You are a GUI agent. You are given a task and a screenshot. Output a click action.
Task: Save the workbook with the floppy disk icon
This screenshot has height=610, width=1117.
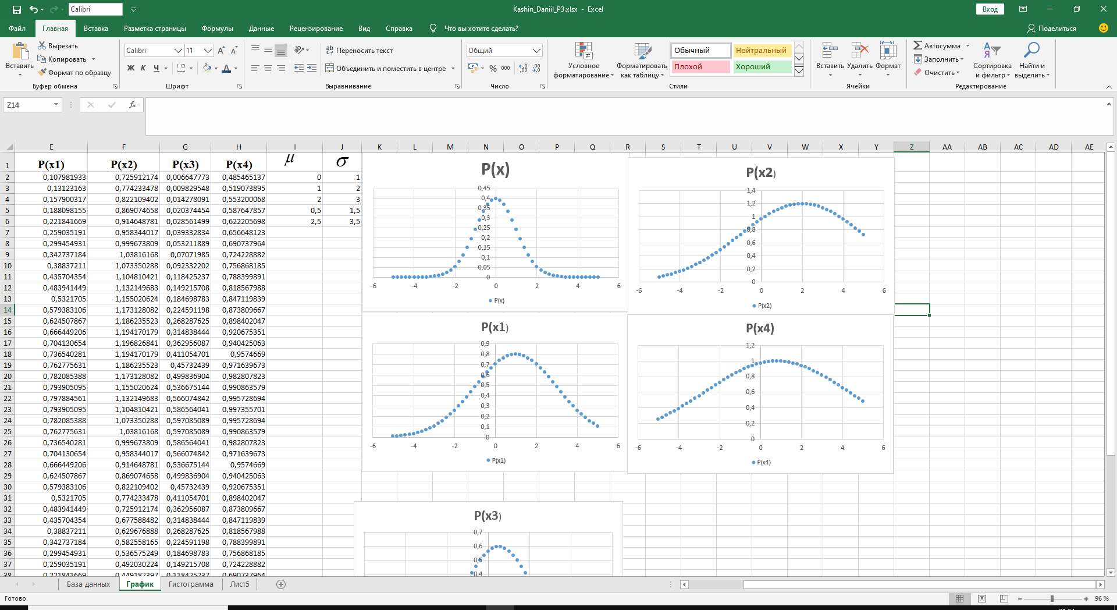(17, 9)
